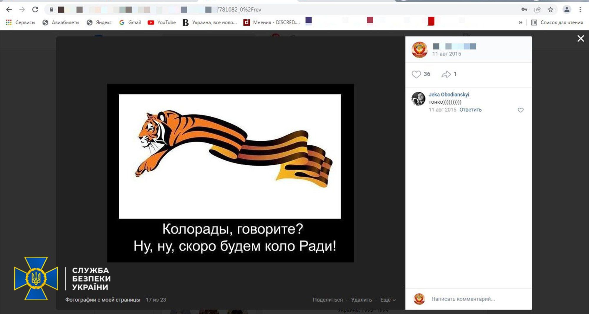Click the browser back arrow
This screenshot has width=589, height=314.
[x=9, y=10]
